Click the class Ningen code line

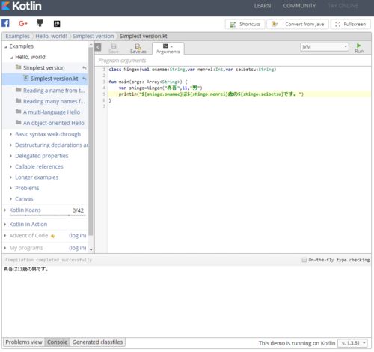coord(192,70)
